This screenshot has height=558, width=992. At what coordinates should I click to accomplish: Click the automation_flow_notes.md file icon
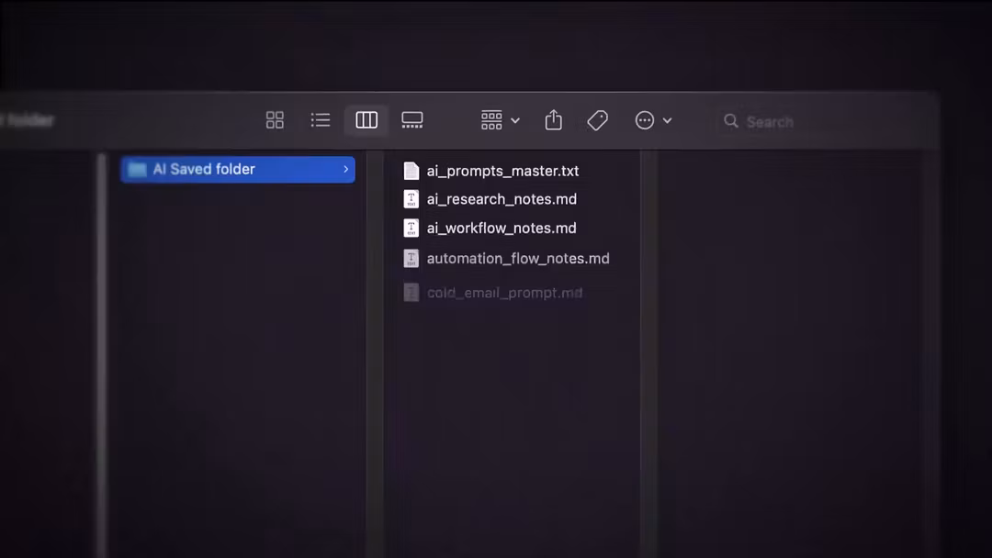click(x=411, y=259)
